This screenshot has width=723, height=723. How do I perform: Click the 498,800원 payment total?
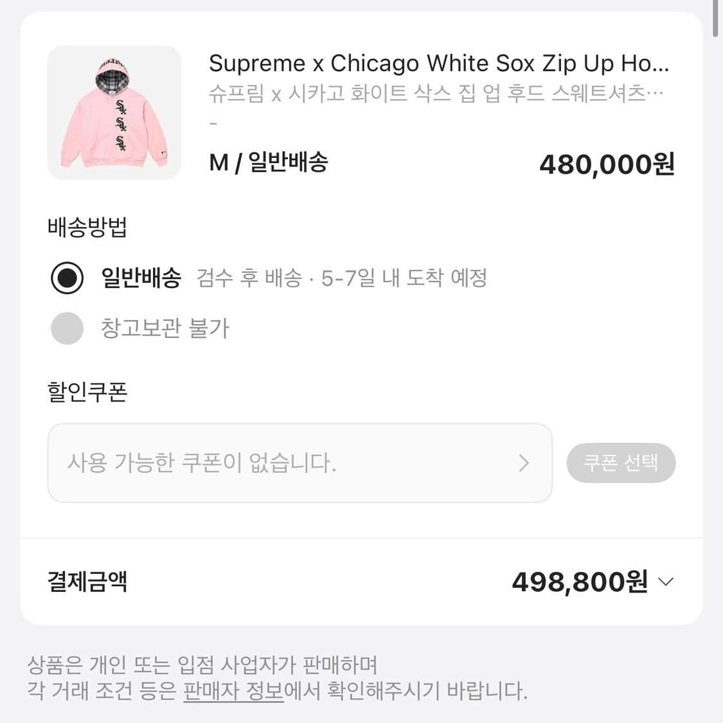[x=579, y=582]
